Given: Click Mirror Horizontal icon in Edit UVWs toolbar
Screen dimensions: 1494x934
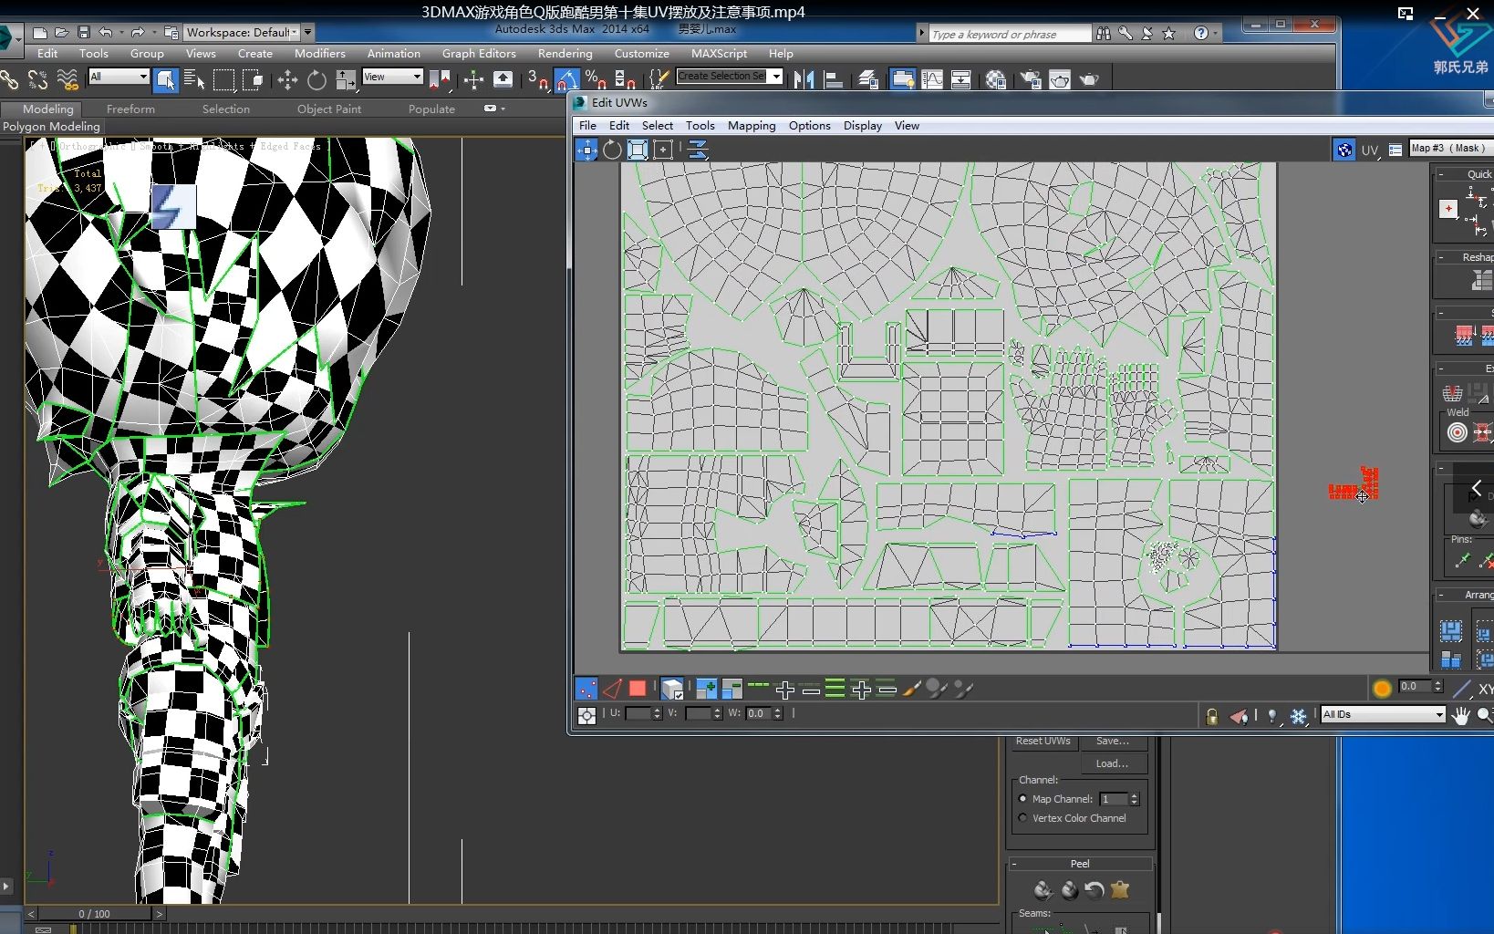Looking at the screenshot, I should pyautogui.click(x=698, y=150).
